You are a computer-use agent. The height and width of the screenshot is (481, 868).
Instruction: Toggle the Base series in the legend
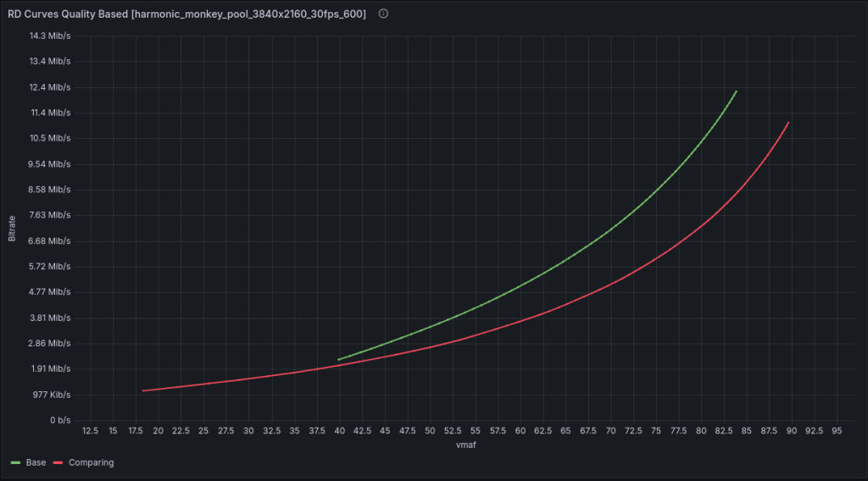coord(36,463)
